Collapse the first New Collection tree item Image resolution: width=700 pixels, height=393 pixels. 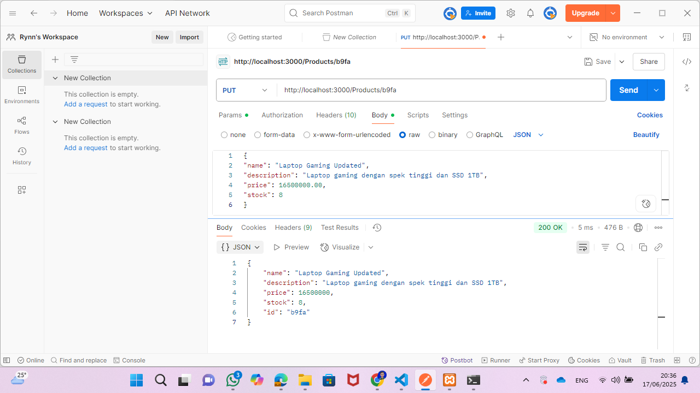[x=55, y=78]
